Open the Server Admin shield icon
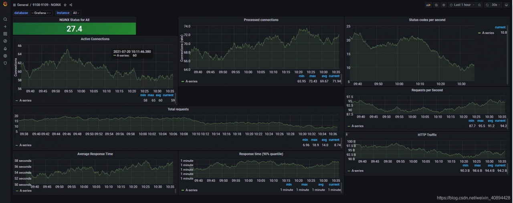This screenshot has height=203, width=513. (x=5, y=63)
